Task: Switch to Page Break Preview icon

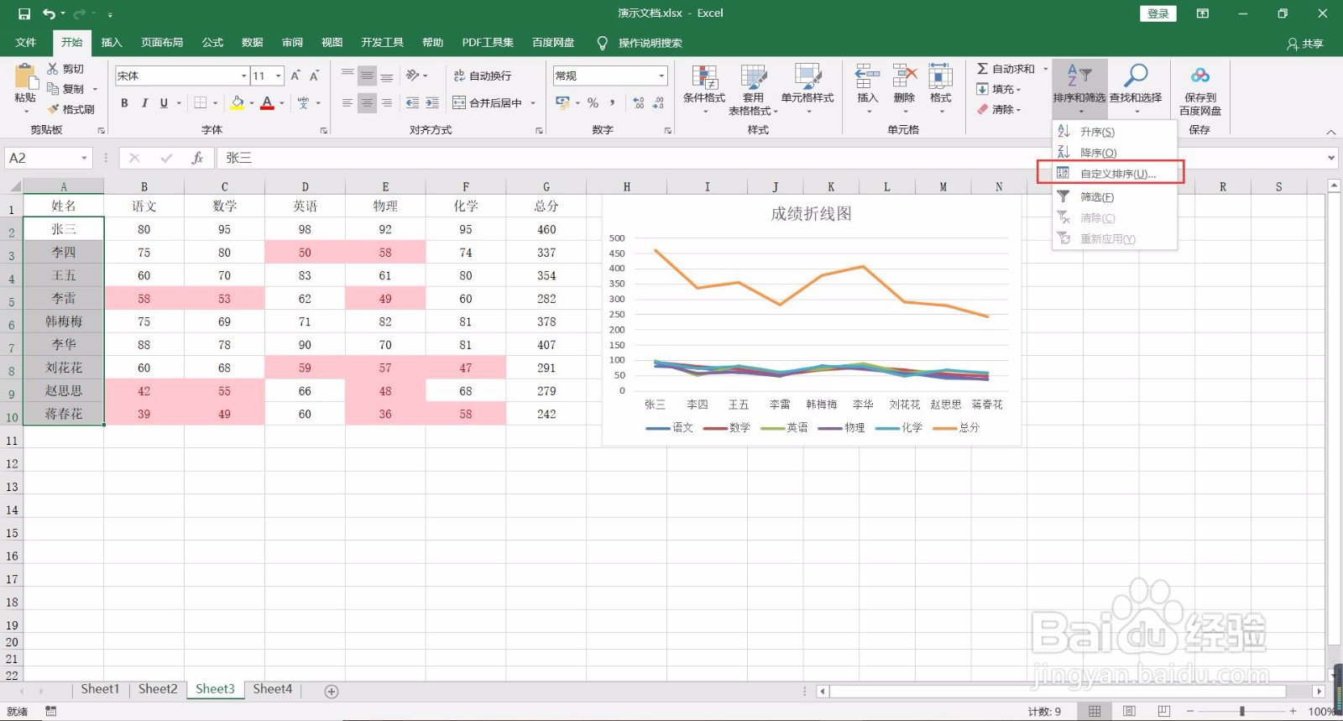Action: 1163,711
